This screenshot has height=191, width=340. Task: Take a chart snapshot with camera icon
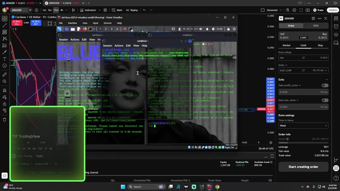pyautogui.click(x=308, y=10)
